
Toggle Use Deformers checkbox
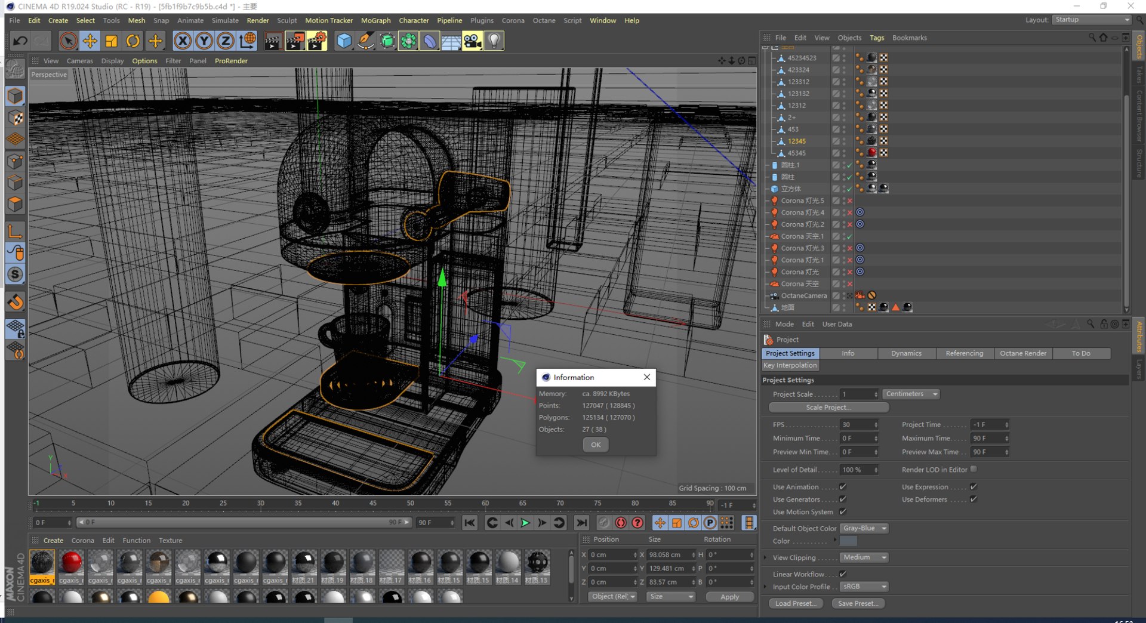[x=974, y=499]
